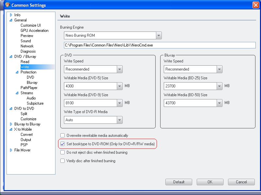Viewport: 261px width, 195px height.
Task: Collapse the General tree section arrow
Action: pos(11,20)
